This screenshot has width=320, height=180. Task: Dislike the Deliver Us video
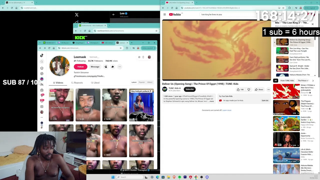click(x=249, y=89)
